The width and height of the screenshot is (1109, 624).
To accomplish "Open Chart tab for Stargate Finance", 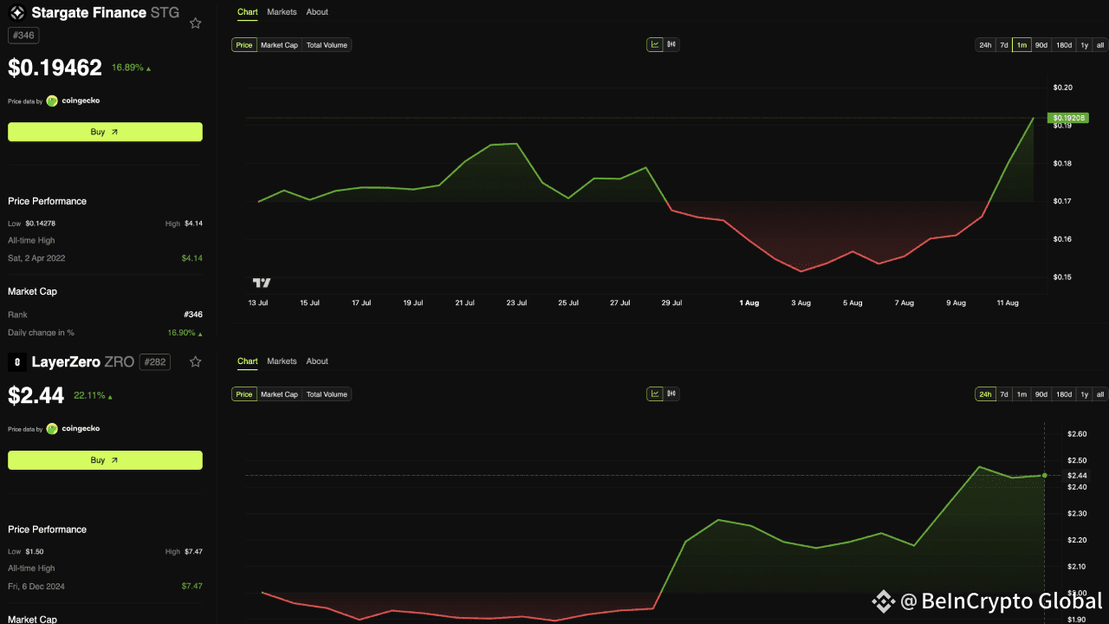I will pyautogui.click(x=247, y=12).
